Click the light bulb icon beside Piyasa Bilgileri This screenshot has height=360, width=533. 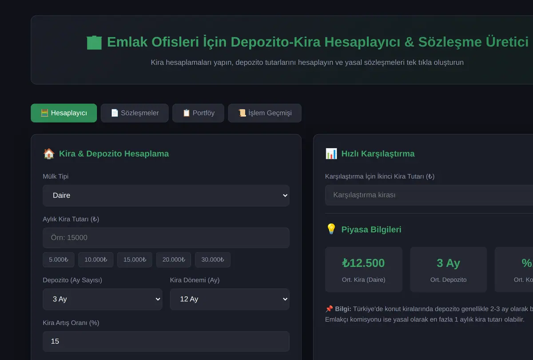(x=331, y=229)
